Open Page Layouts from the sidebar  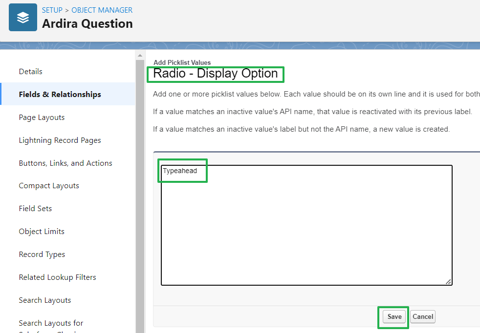(x=41, y=117)
